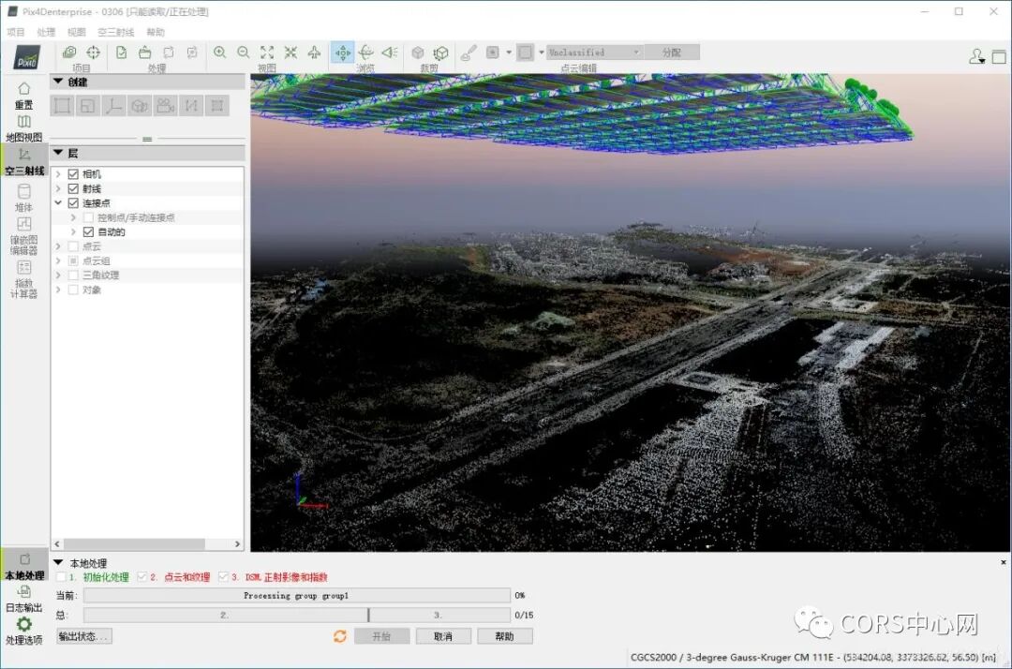This screenshot has height=669, width=1012.
Task: Select the 镶嵌图编辑器 mosaic editor icon
Action: click(x=23, y=235)
